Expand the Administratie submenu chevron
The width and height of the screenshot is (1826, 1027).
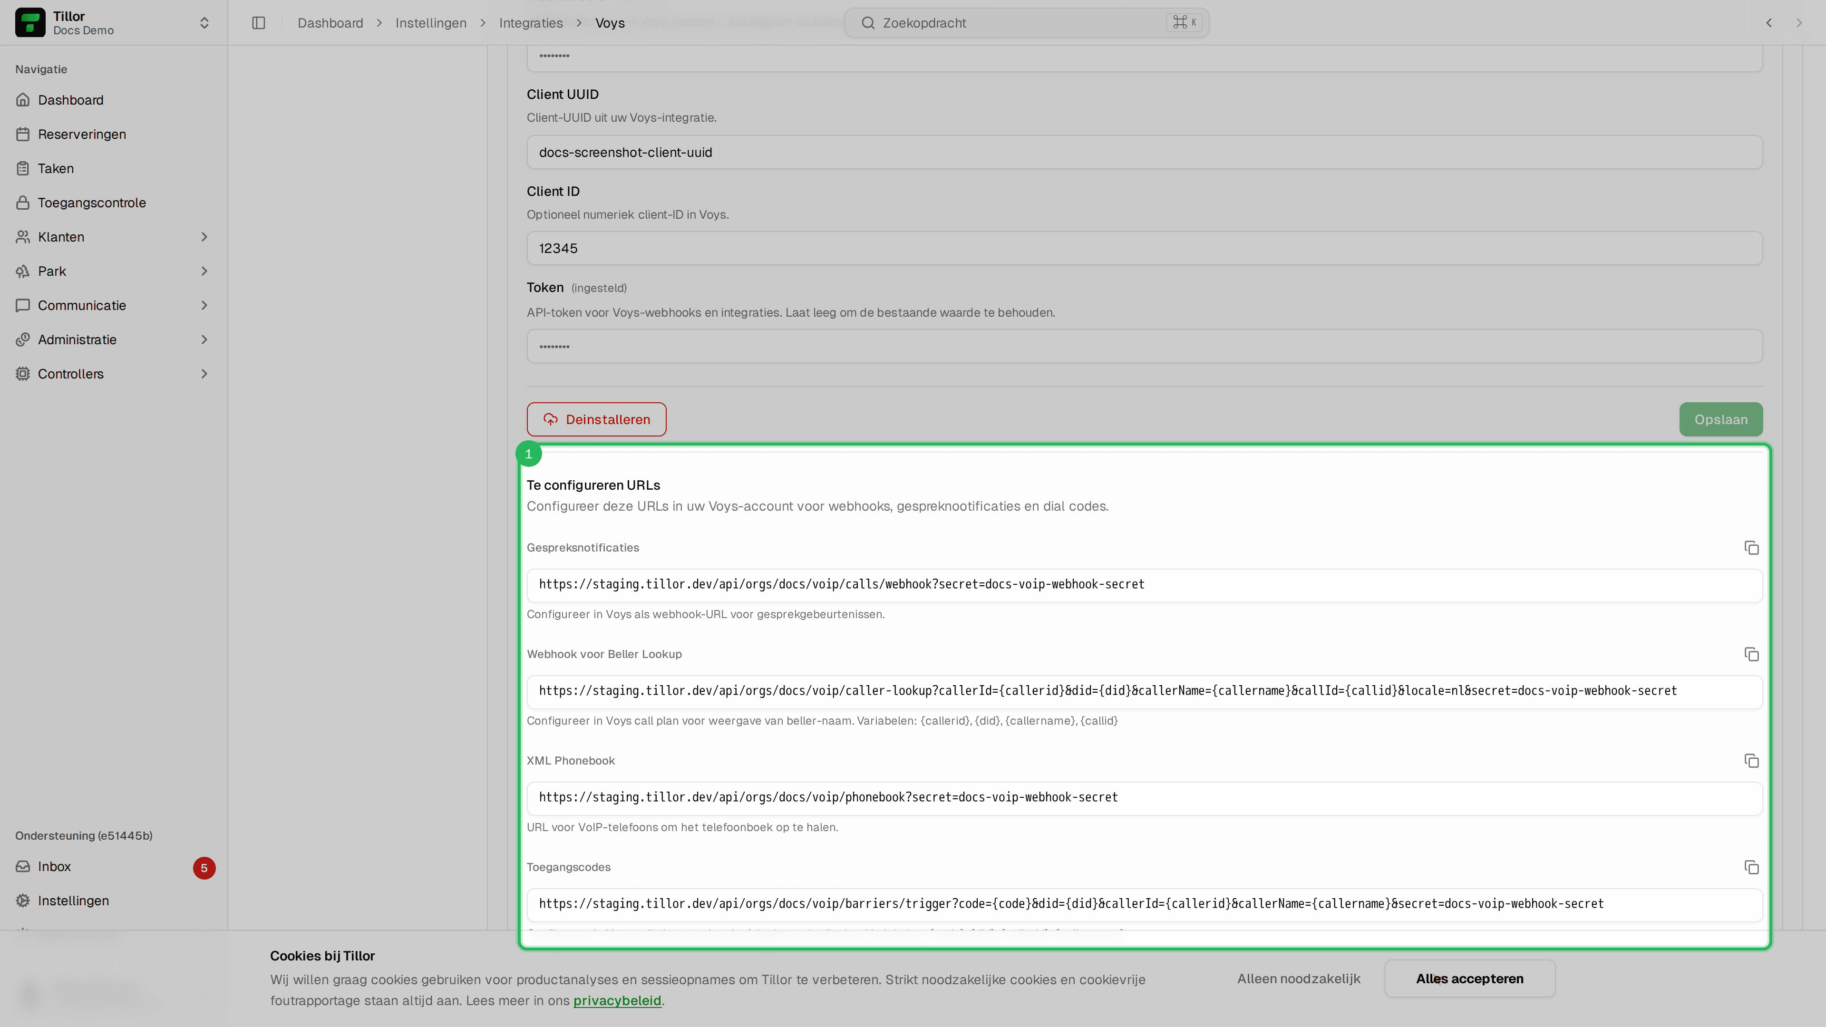(204, 339)
